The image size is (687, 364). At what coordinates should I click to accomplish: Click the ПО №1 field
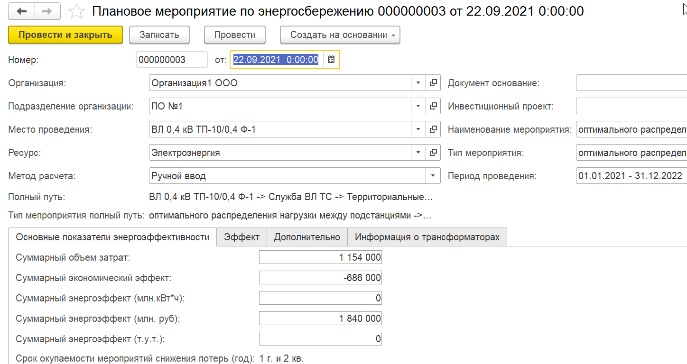[280, 106]
